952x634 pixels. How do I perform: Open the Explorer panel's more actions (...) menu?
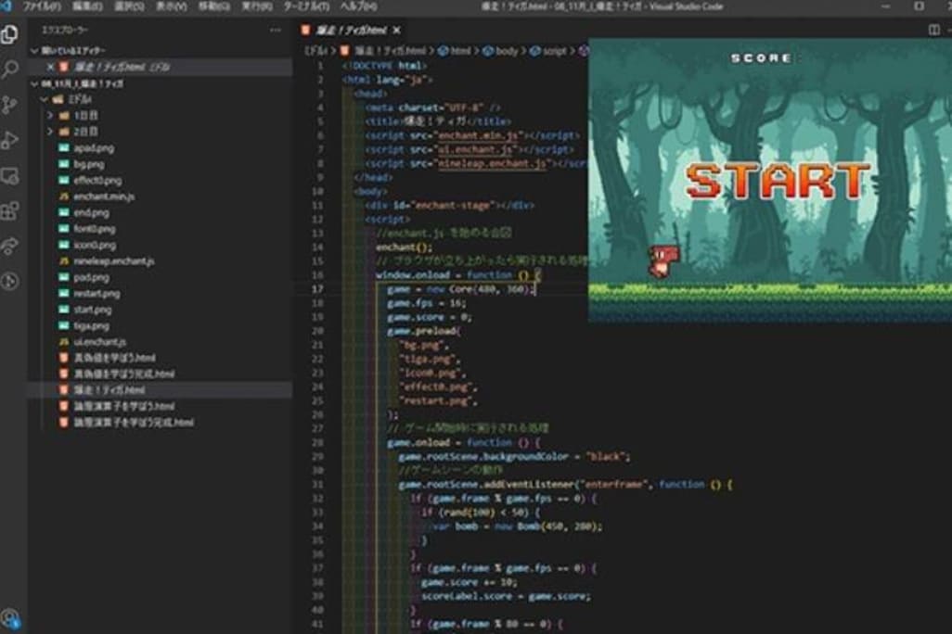275,30
